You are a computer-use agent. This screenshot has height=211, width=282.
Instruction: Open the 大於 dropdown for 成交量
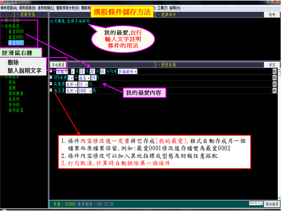(x=71, y=91)
